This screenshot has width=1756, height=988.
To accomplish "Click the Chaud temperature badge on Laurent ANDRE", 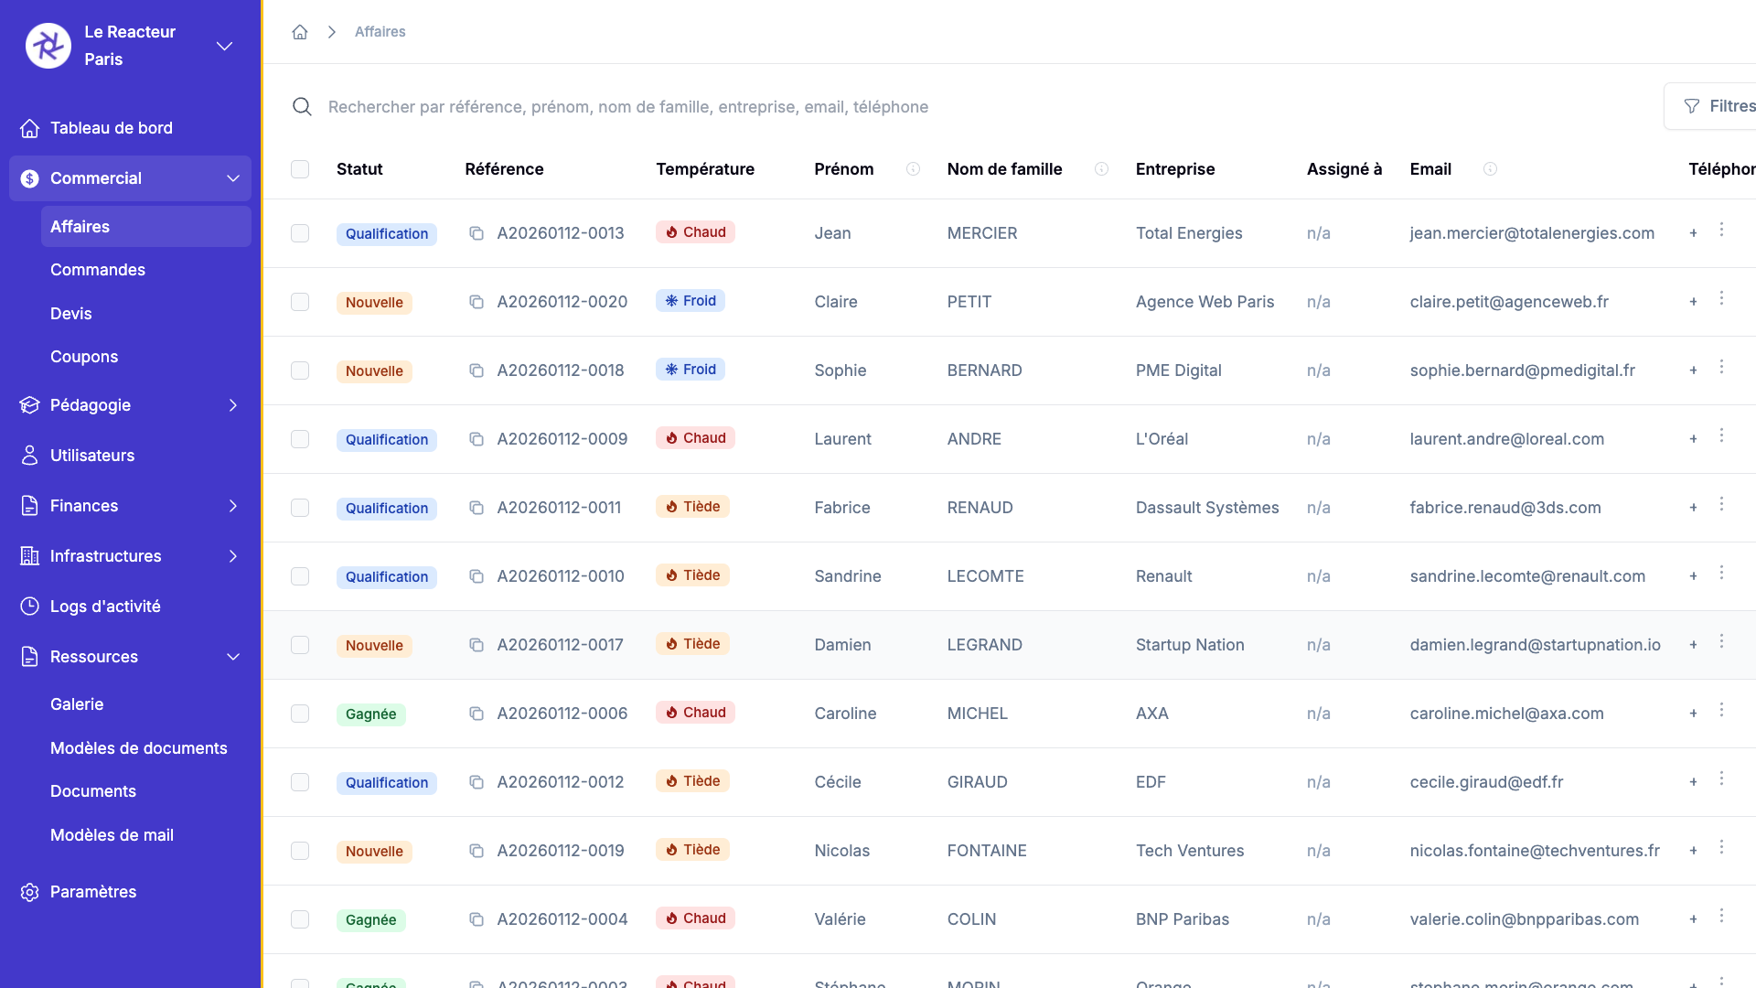I will point(695,437).
